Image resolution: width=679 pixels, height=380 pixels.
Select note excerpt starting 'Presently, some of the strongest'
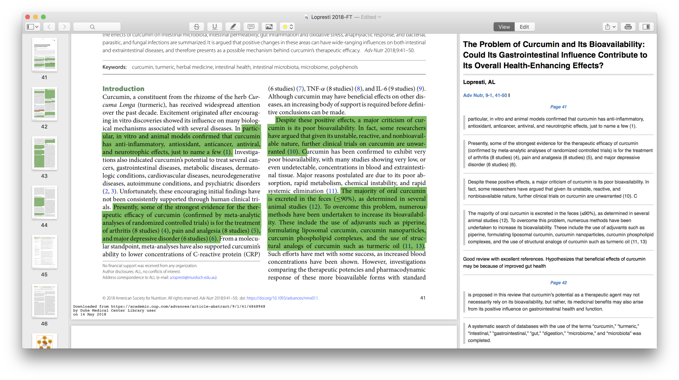(x=558, y=154)
